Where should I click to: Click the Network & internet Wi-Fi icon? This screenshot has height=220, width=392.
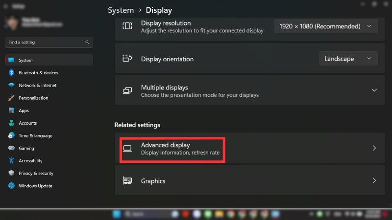[11, 85]
